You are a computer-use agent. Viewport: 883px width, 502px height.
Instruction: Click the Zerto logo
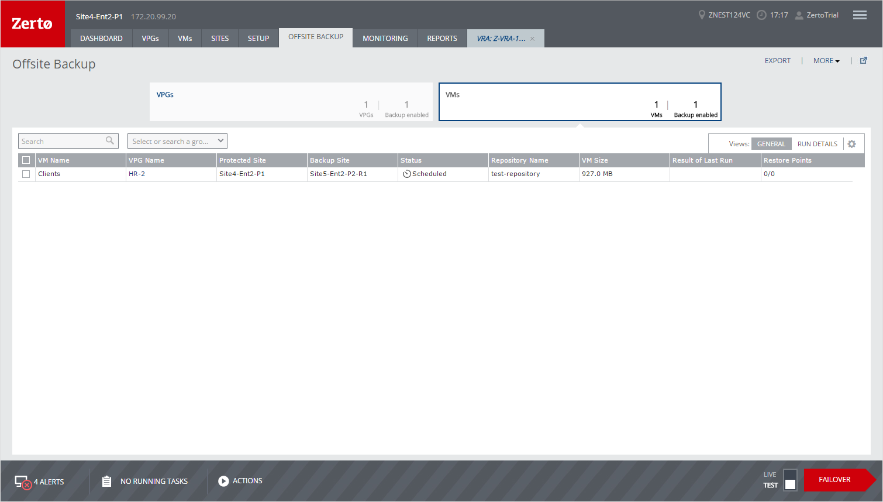pyautogui.click(x=32, y=24)
